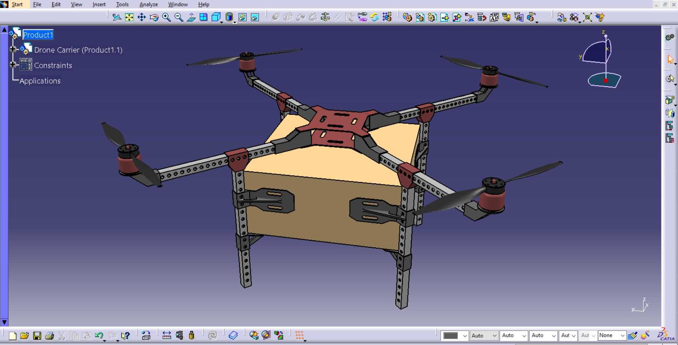
Task: Toggle Swap Visible Space
Action: [x=255, y=17]
